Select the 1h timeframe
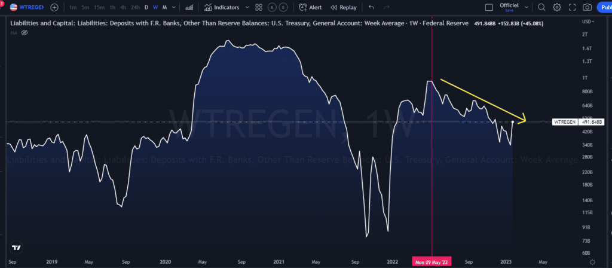 [112, 7]
